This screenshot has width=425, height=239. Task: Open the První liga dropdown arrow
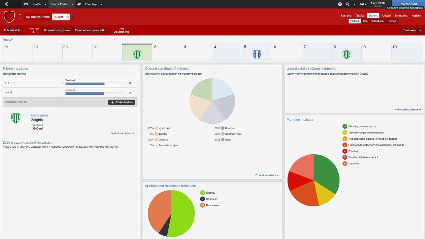pyautogui.click(x=101, y=4)
